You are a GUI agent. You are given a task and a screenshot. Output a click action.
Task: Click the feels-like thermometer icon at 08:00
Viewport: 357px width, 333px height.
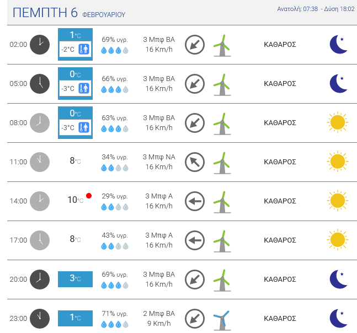coord(83,127)
